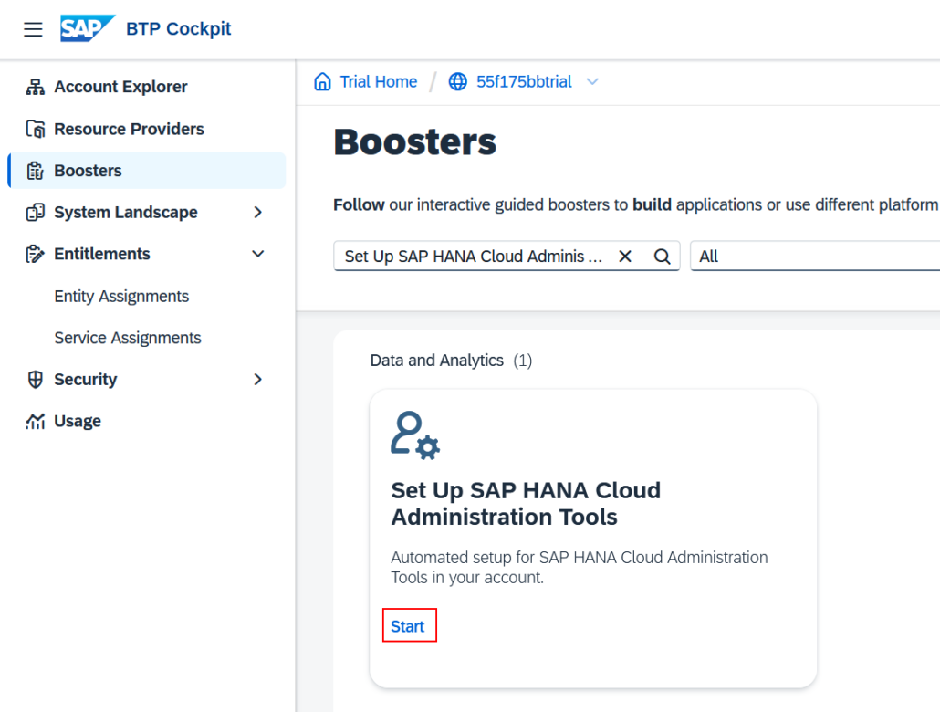Collapse the Entitlements submenu
The width and height of the screenshot is (940, 712).
257,254
